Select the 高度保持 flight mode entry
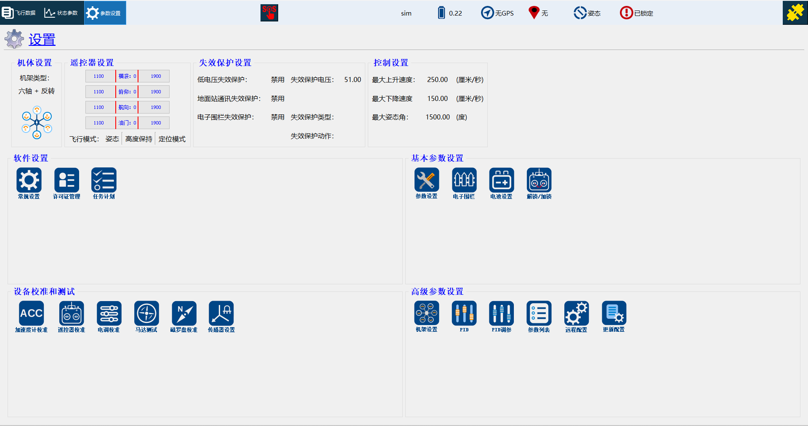Viewport: 808px width, 426px height. (139, 139)
